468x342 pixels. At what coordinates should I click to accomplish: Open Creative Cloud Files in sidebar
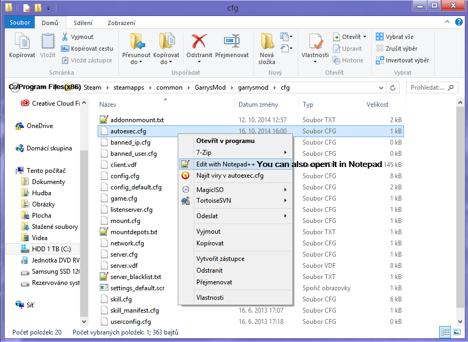click(x=50, y=104)
